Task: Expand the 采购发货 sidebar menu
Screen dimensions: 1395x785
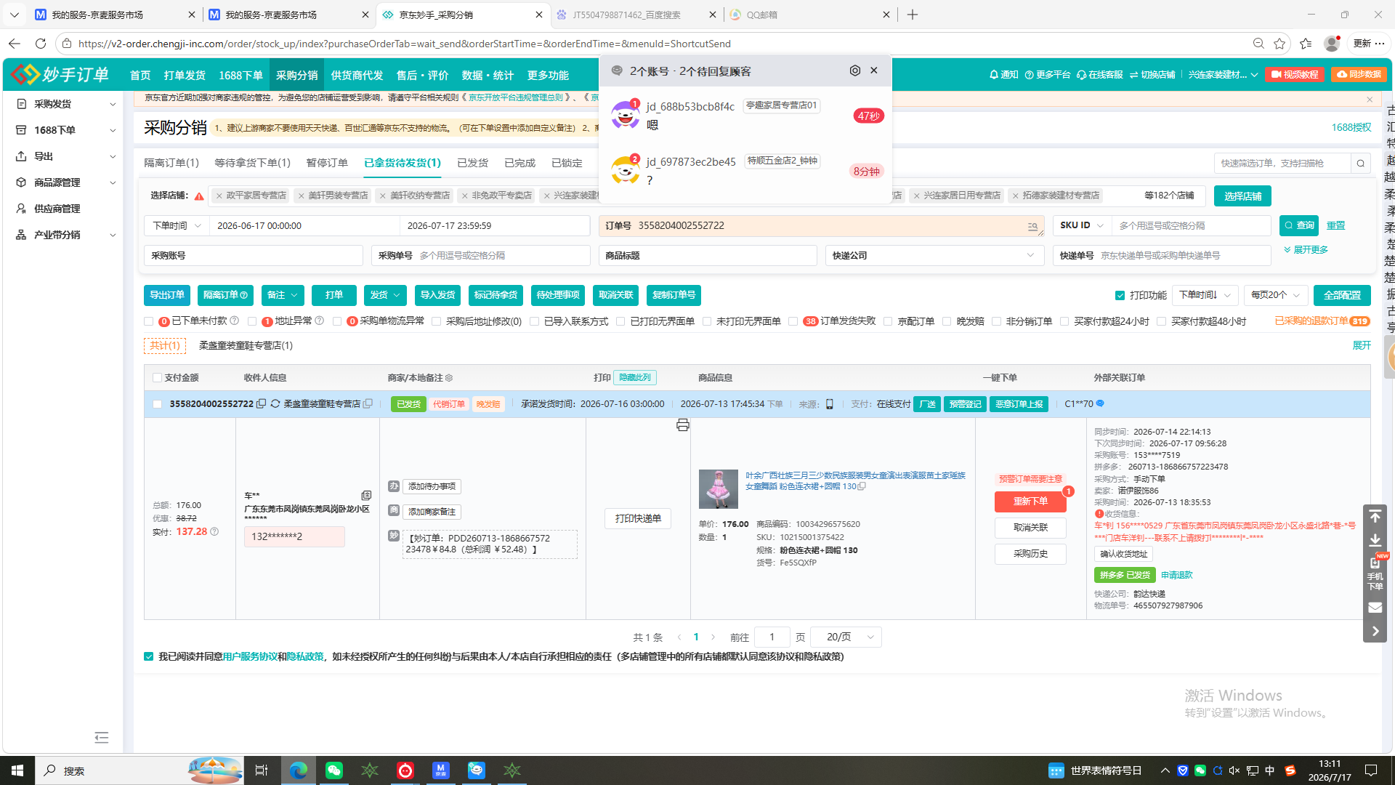Action: tap(65, 104)
